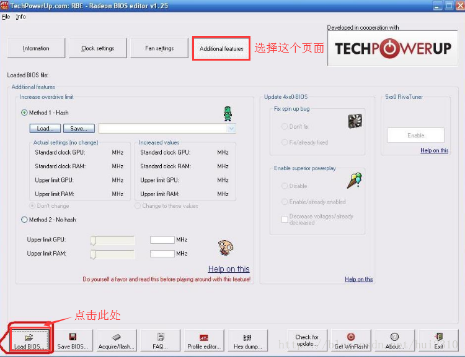Click the Upper limit GPU slider

pyautogui.click(x=113, y=240)
